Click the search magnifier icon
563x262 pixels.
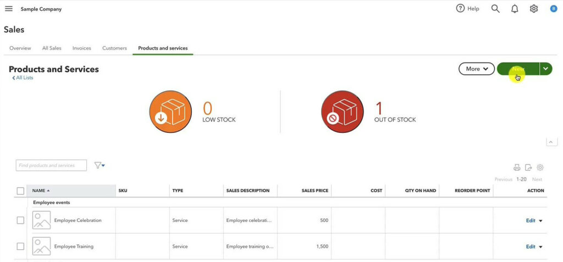[x=495, y=9]
